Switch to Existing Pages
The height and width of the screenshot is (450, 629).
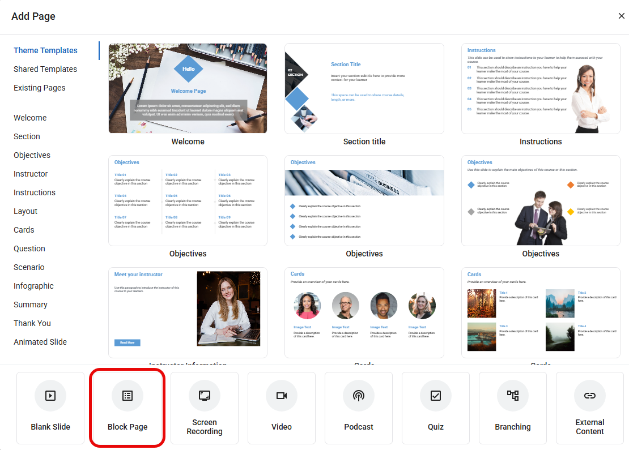(39, 88)
